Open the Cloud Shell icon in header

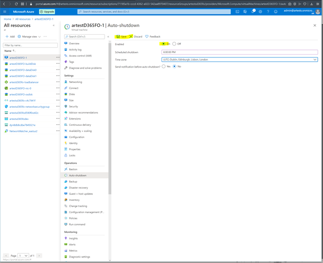(x=237, y=11)
